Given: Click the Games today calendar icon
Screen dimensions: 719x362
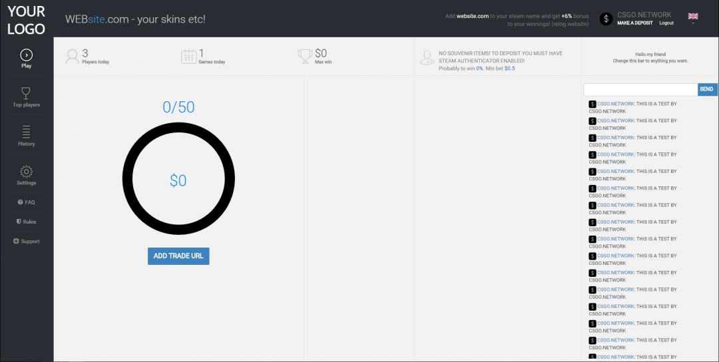Looking at the screenshot, I should point(188,57).
